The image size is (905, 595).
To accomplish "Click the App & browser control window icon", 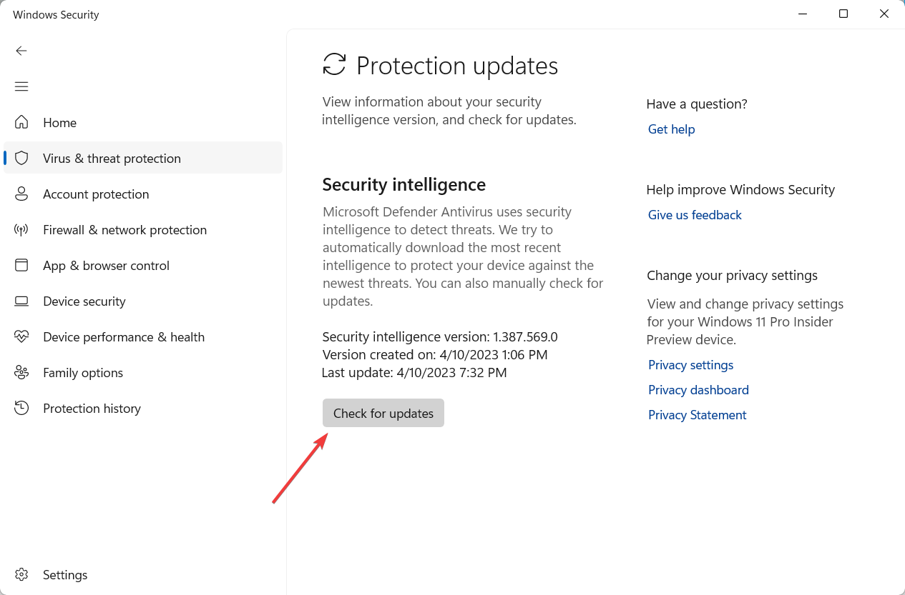I will pyautogui.click(x=21, y=265).
